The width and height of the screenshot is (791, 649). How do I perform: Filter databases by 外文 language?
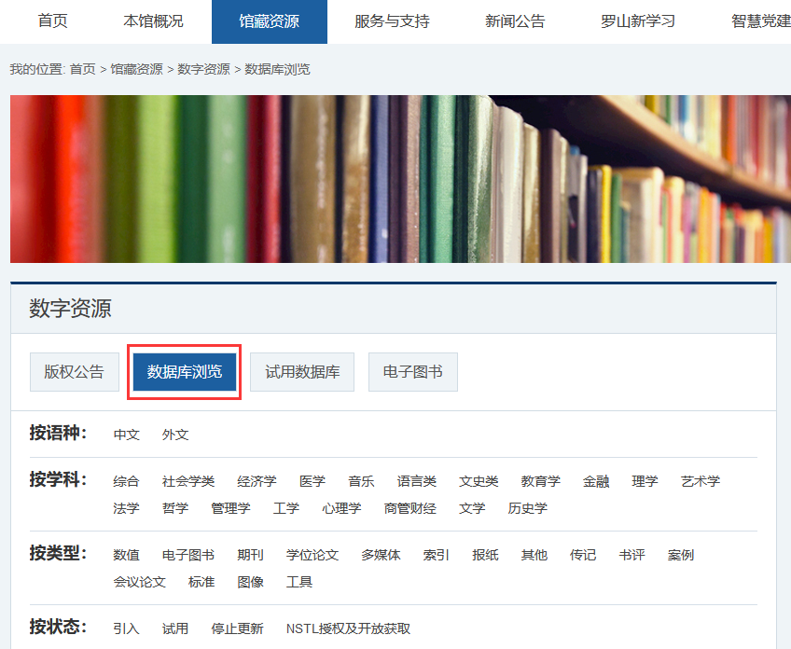(175, 435)
